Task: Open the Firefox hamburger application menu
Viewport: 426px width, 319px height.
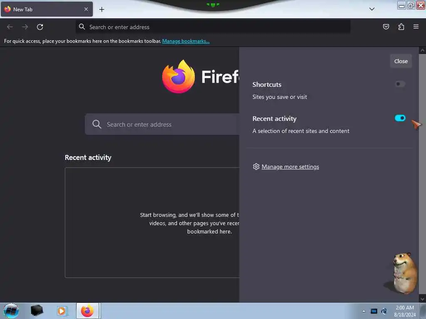Action: (x=416, y=27)
